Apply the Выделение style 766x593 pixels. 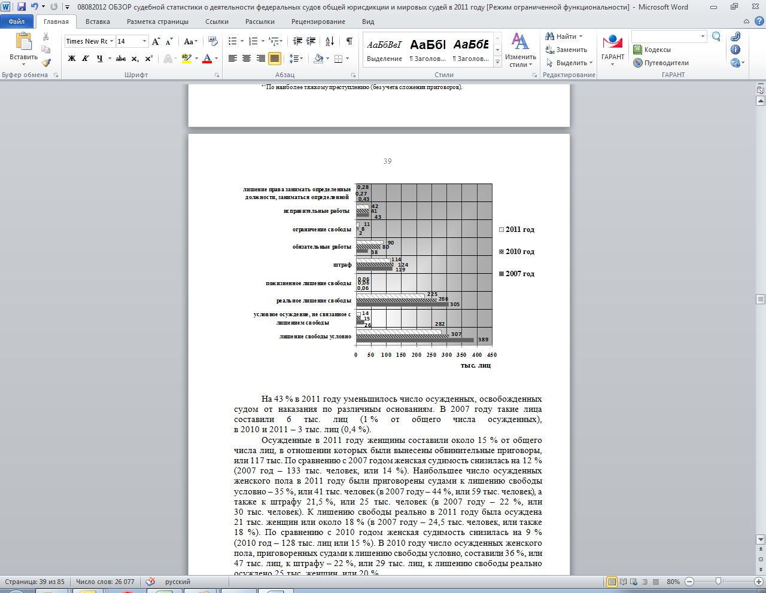384,50
